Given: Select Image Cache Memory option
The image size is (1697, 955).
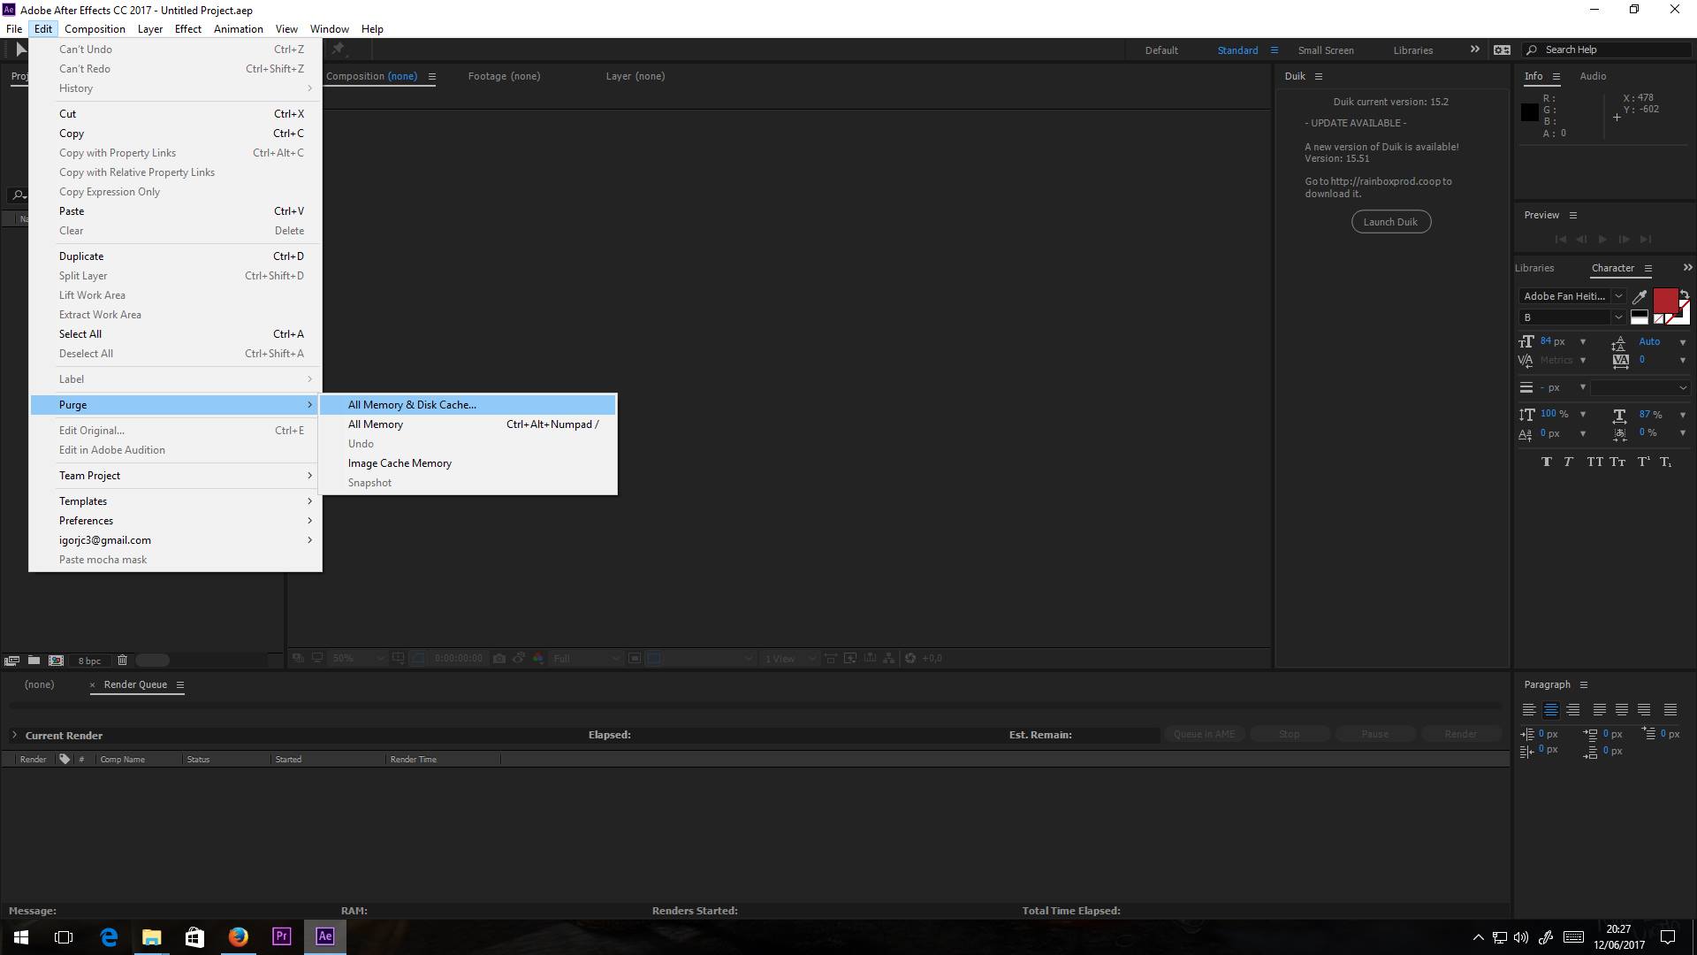Looking at the screenshot, I should [468, 463].
